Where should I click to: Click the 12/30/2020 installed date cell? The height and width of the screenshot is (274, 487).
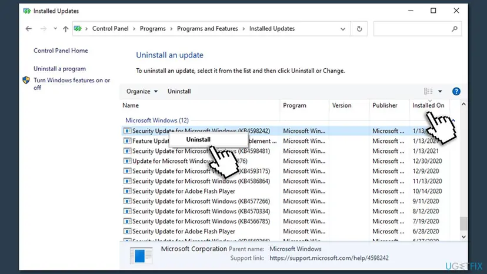[x=427, y=161]
